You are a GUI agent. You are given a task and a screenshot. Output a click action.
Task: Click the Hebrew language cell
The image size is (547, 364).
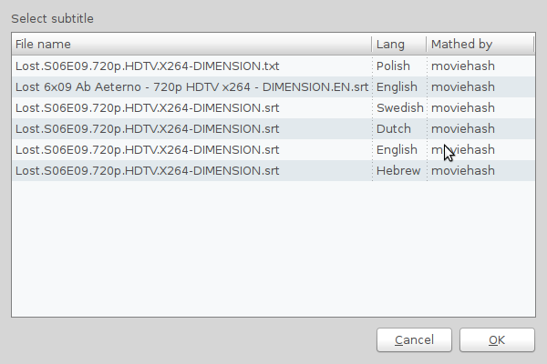pyautogui.click(x=398, y=170)
